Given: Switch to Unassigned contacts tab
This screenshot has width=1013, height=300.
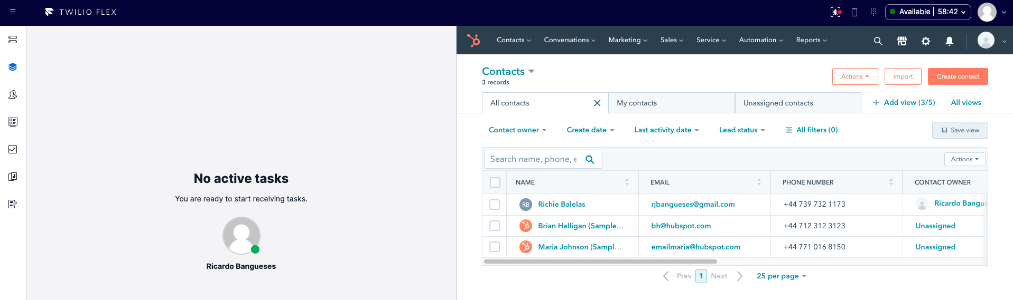Looking at the screenshot, I should pos(798,103).
